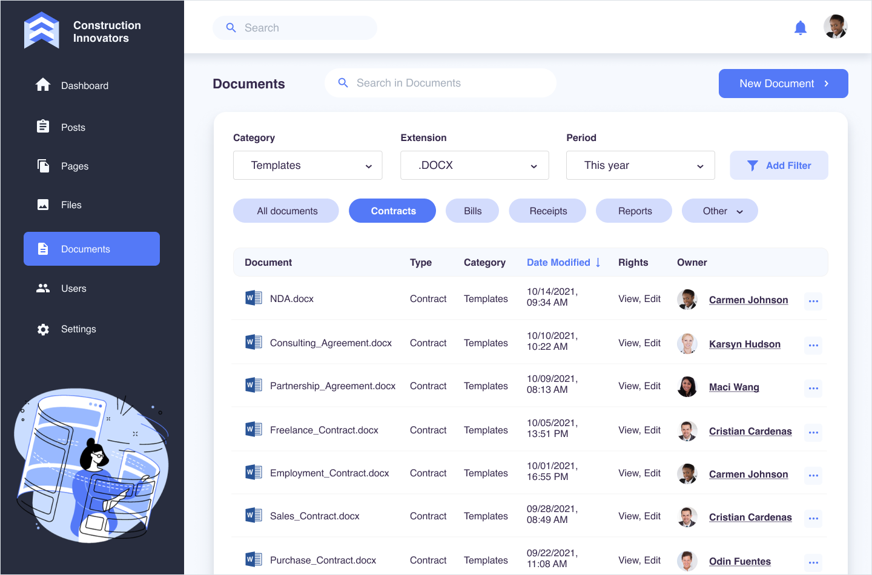This screenshot has width=872, height=575.
Task: Click the Dashboard home icon in the sidebar
Action: click(43, 85)
